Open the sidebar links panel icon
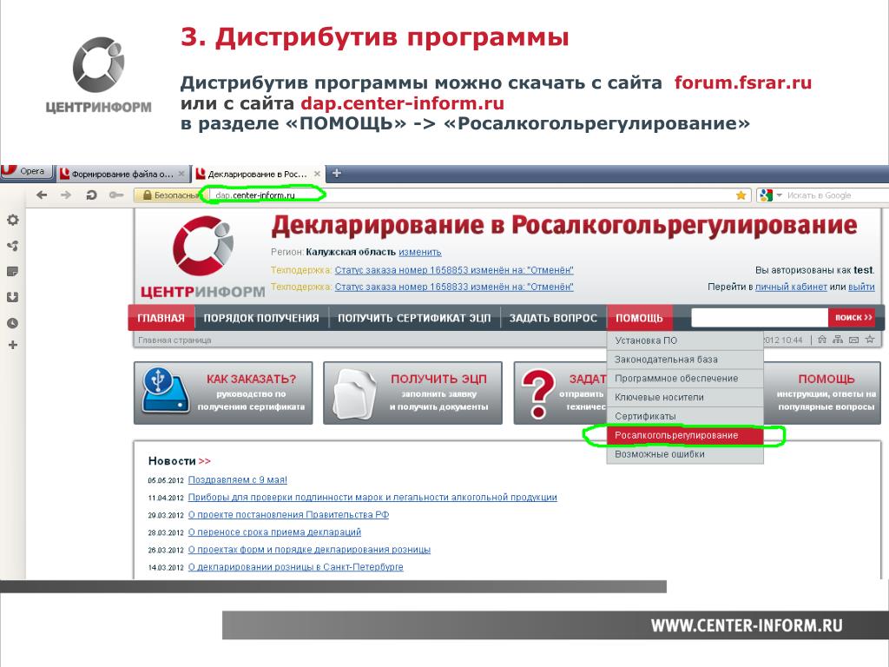The width and height of the screenshot is (889, 667). pyautogui.click(x=12, y=246)
